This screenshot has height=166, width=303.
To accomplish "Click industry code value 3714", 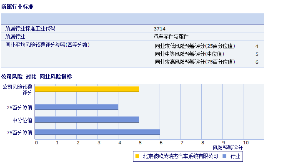I will 160,29.
